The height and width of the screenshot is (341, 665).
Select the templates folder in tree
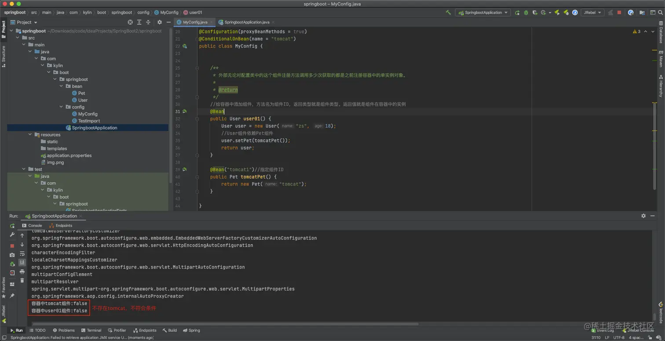pyautogui.click(x=54, y=149)
